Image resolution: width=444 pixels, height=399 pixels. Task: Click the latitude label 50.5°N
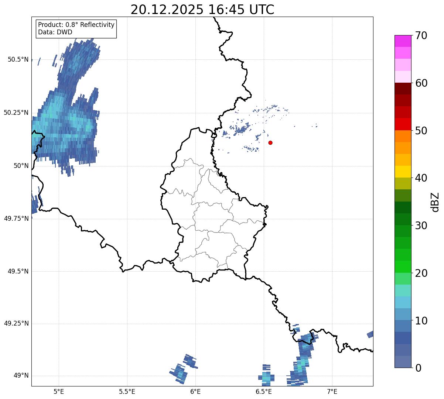coord(18,59)
